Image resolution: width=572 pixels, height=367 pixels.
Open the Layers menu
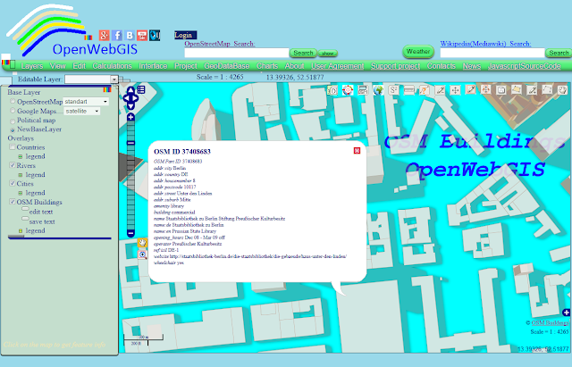[32, 66]
